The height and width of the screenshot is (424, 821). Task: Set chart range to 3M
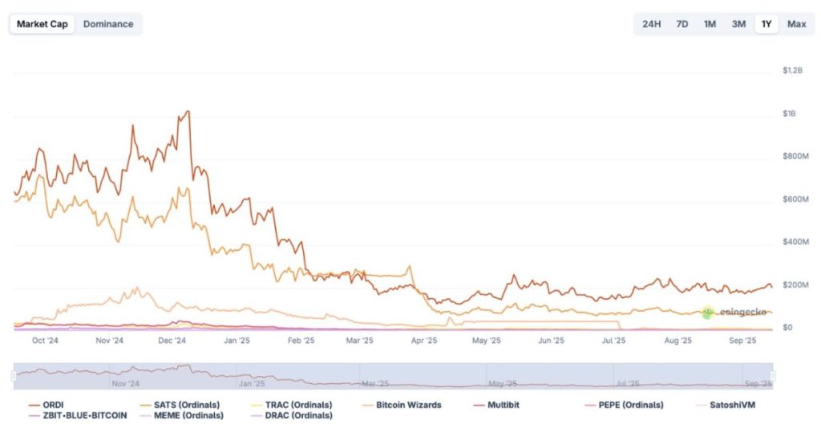pos(738,24)
